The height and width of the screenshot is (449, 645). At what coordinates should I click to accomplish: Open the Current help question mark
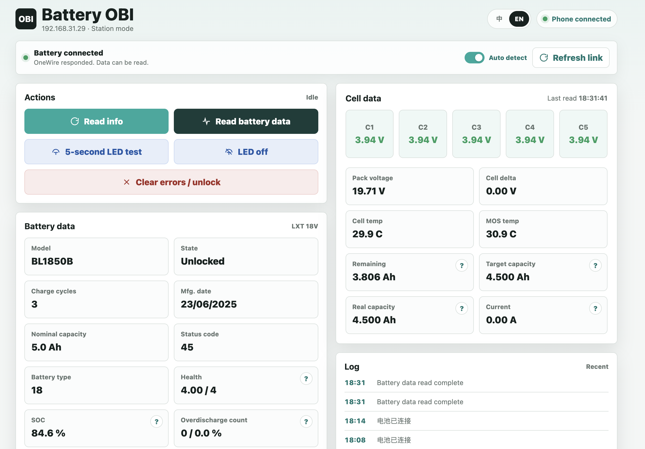[x=595, y=308]
